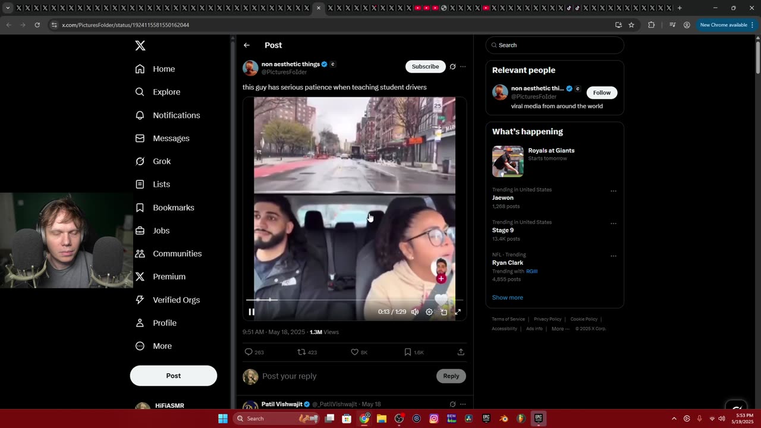
Task: Follow non aesthetic things in Relevant people
Action: [602, 93]
